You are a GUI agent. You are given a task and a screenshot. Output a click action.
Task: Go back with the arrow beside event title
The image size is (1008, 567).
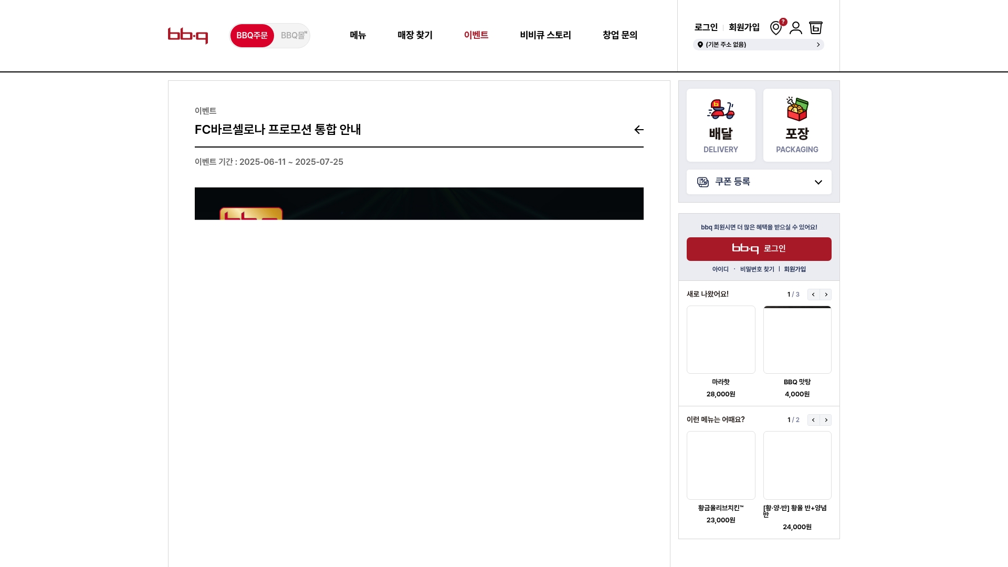coord(639,130)
